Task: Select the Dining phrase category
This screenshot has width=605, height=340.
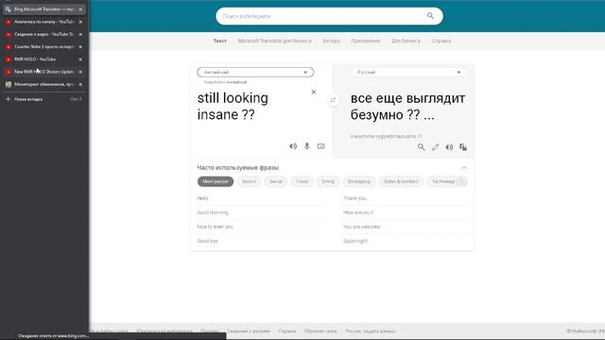Action: (x=328, y=181)
